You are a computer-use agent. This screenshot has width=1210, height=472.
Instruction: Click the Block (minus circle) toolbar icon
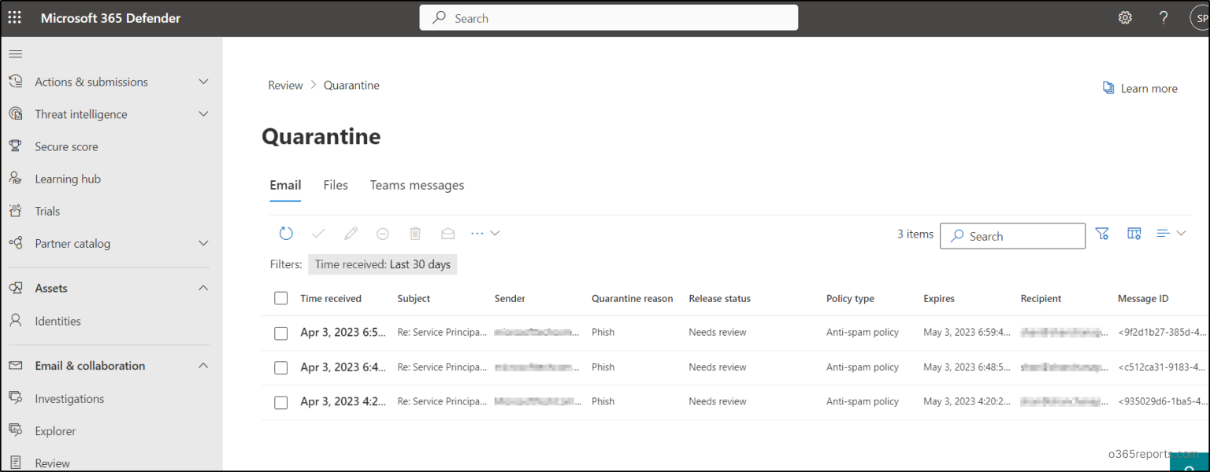click(x=383, y=233)
